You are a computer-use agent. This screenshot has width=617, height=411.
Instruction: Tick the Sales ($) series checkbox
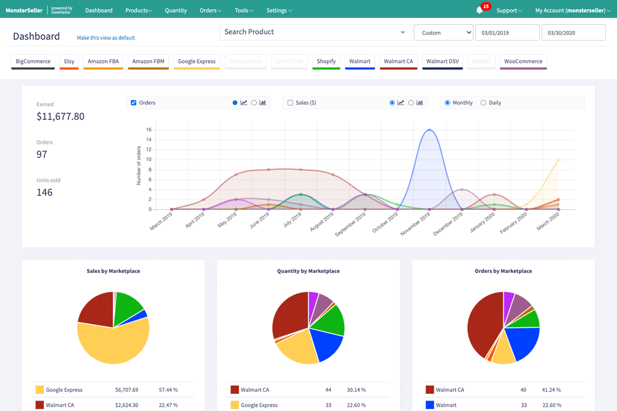point(291,102)
